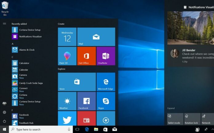Click the Get Office tile
This screenshot has width=214, height=133.
pyautogui.click(x=86, y=56)
